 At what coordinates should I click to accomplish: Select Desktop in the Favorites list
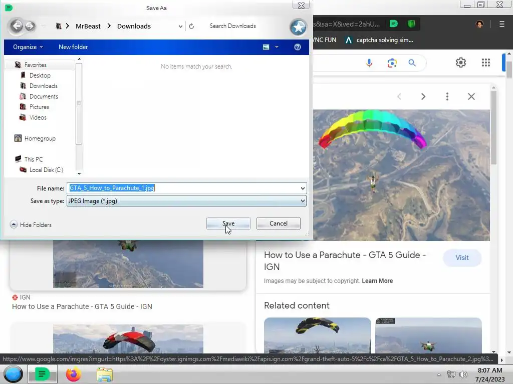[x=40, y=75]
